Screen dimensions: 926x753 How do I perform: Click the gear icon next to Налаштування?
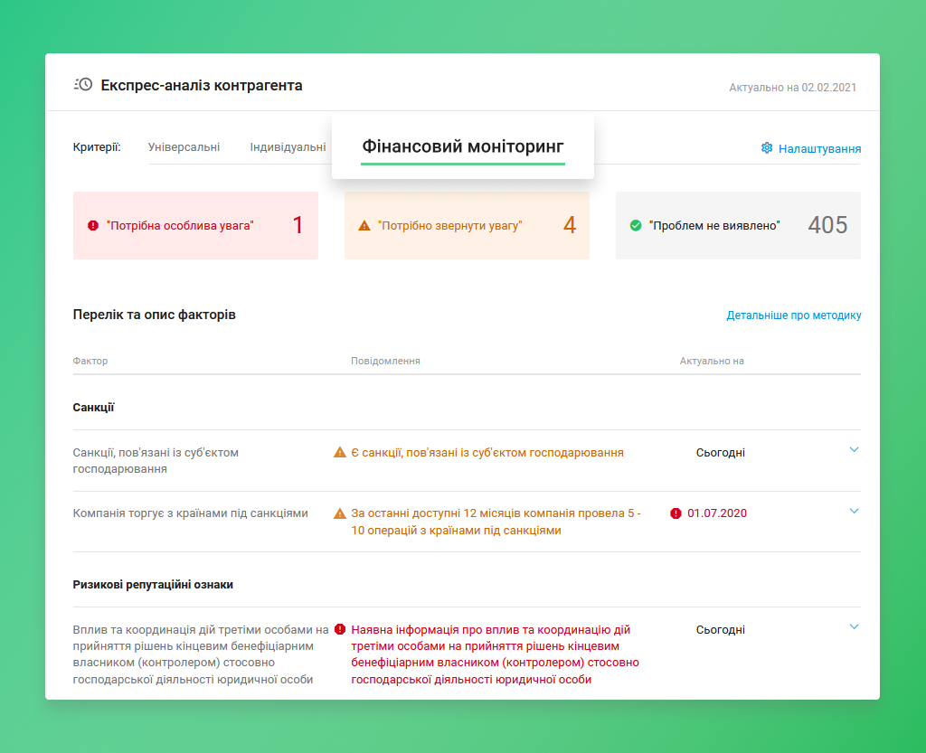(767, 148)
